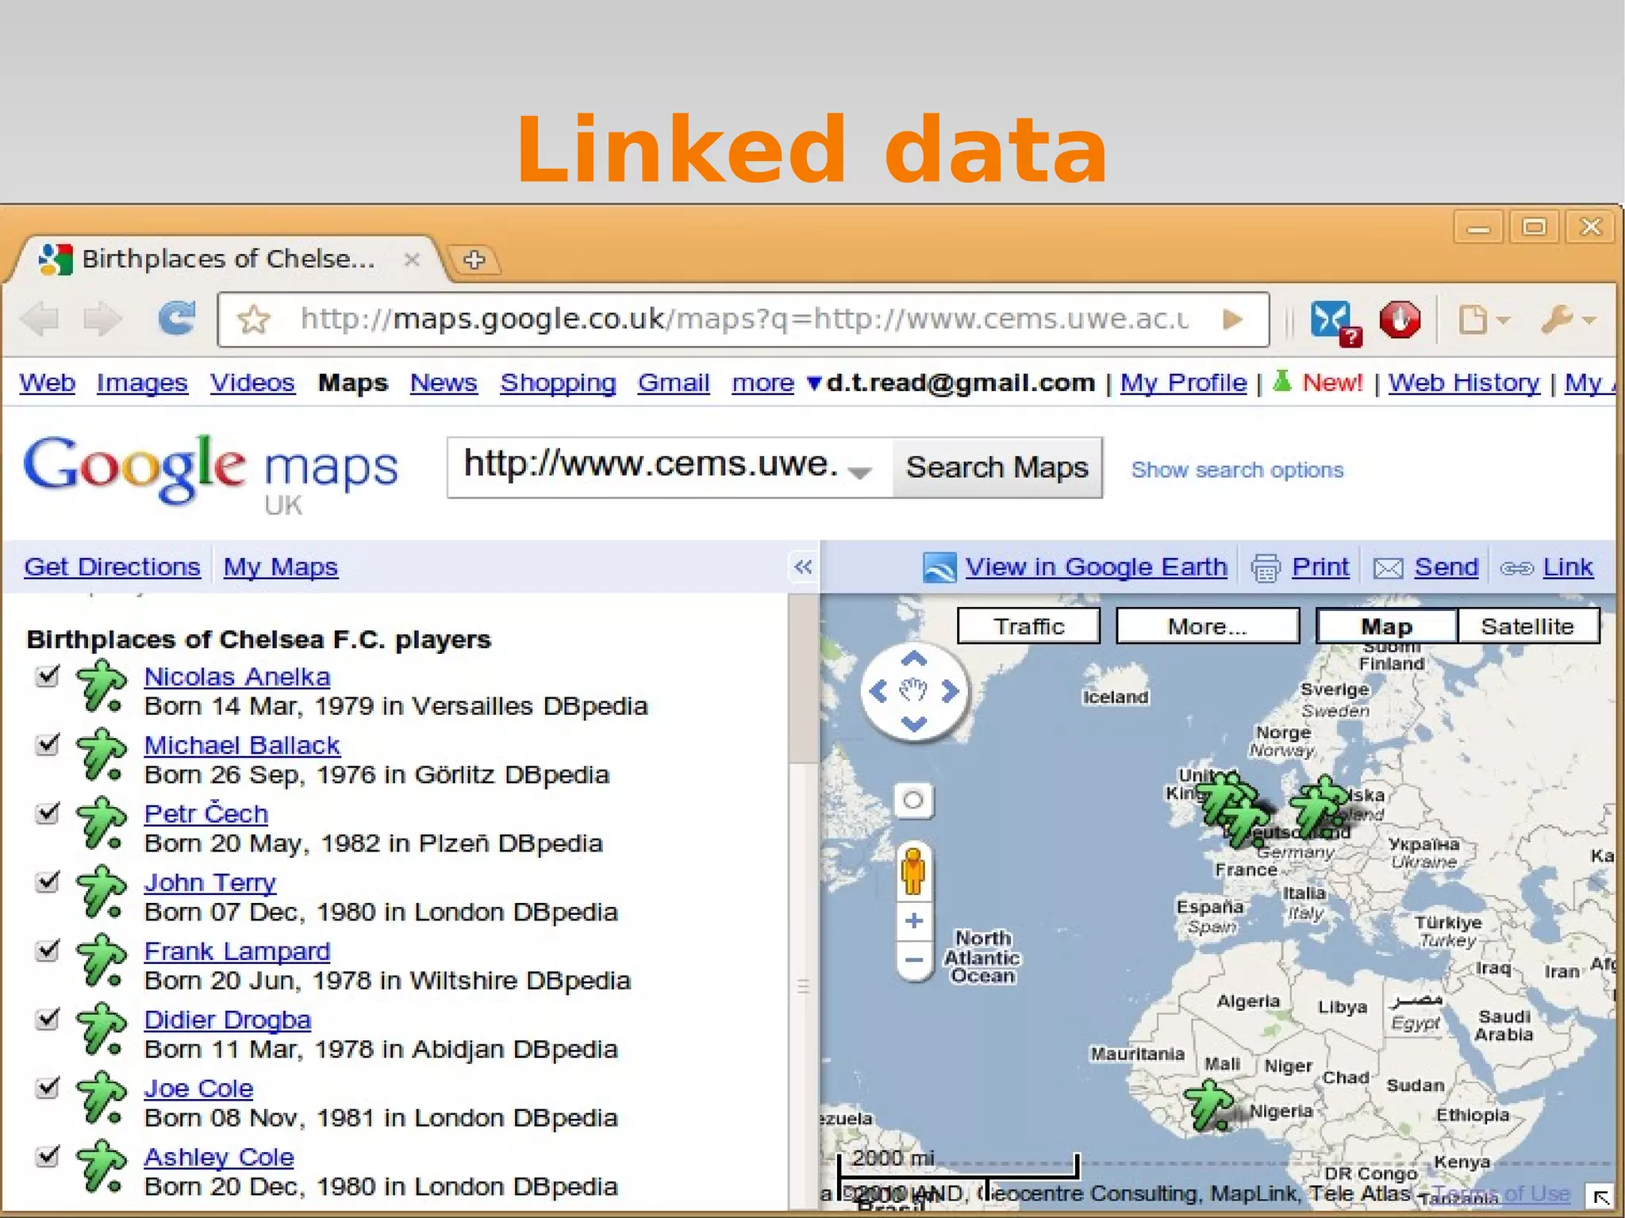Click the printer icon
Viewport: 1625px width, 1218px height.
point(1266,568)
